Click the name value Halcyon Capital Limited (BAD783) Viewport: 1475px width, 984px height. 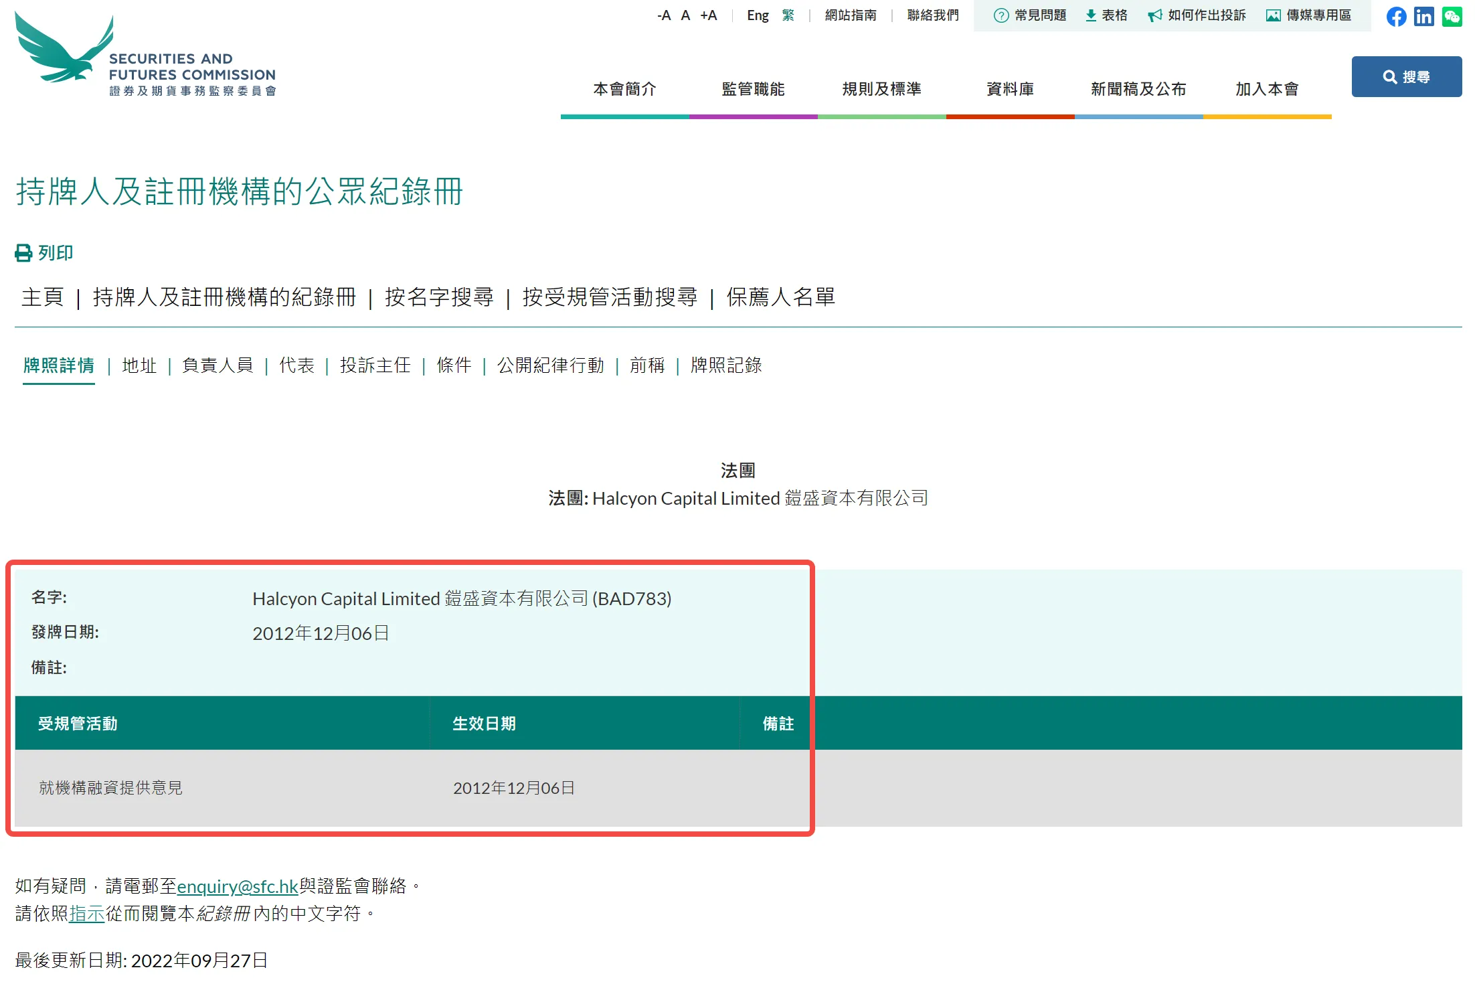point(462,598)
